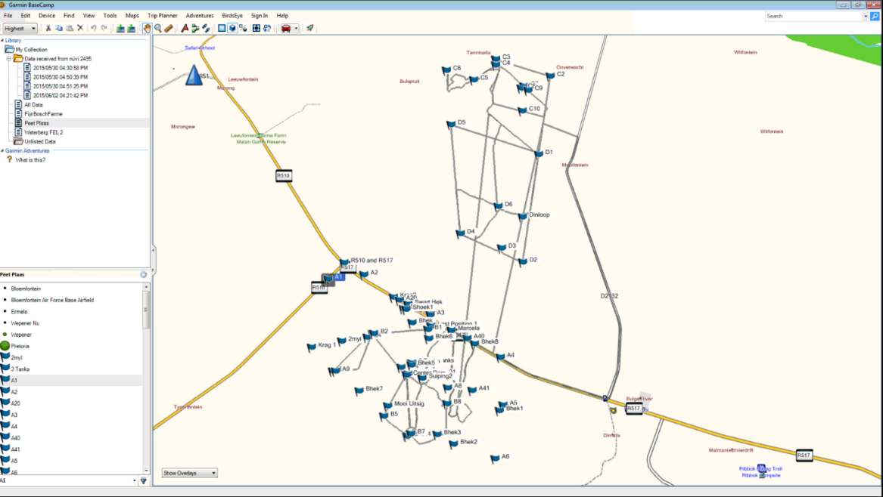Switch to 3D map view icon
The width and height of the screenshot is (883, 497).
(x=232, y=28)
